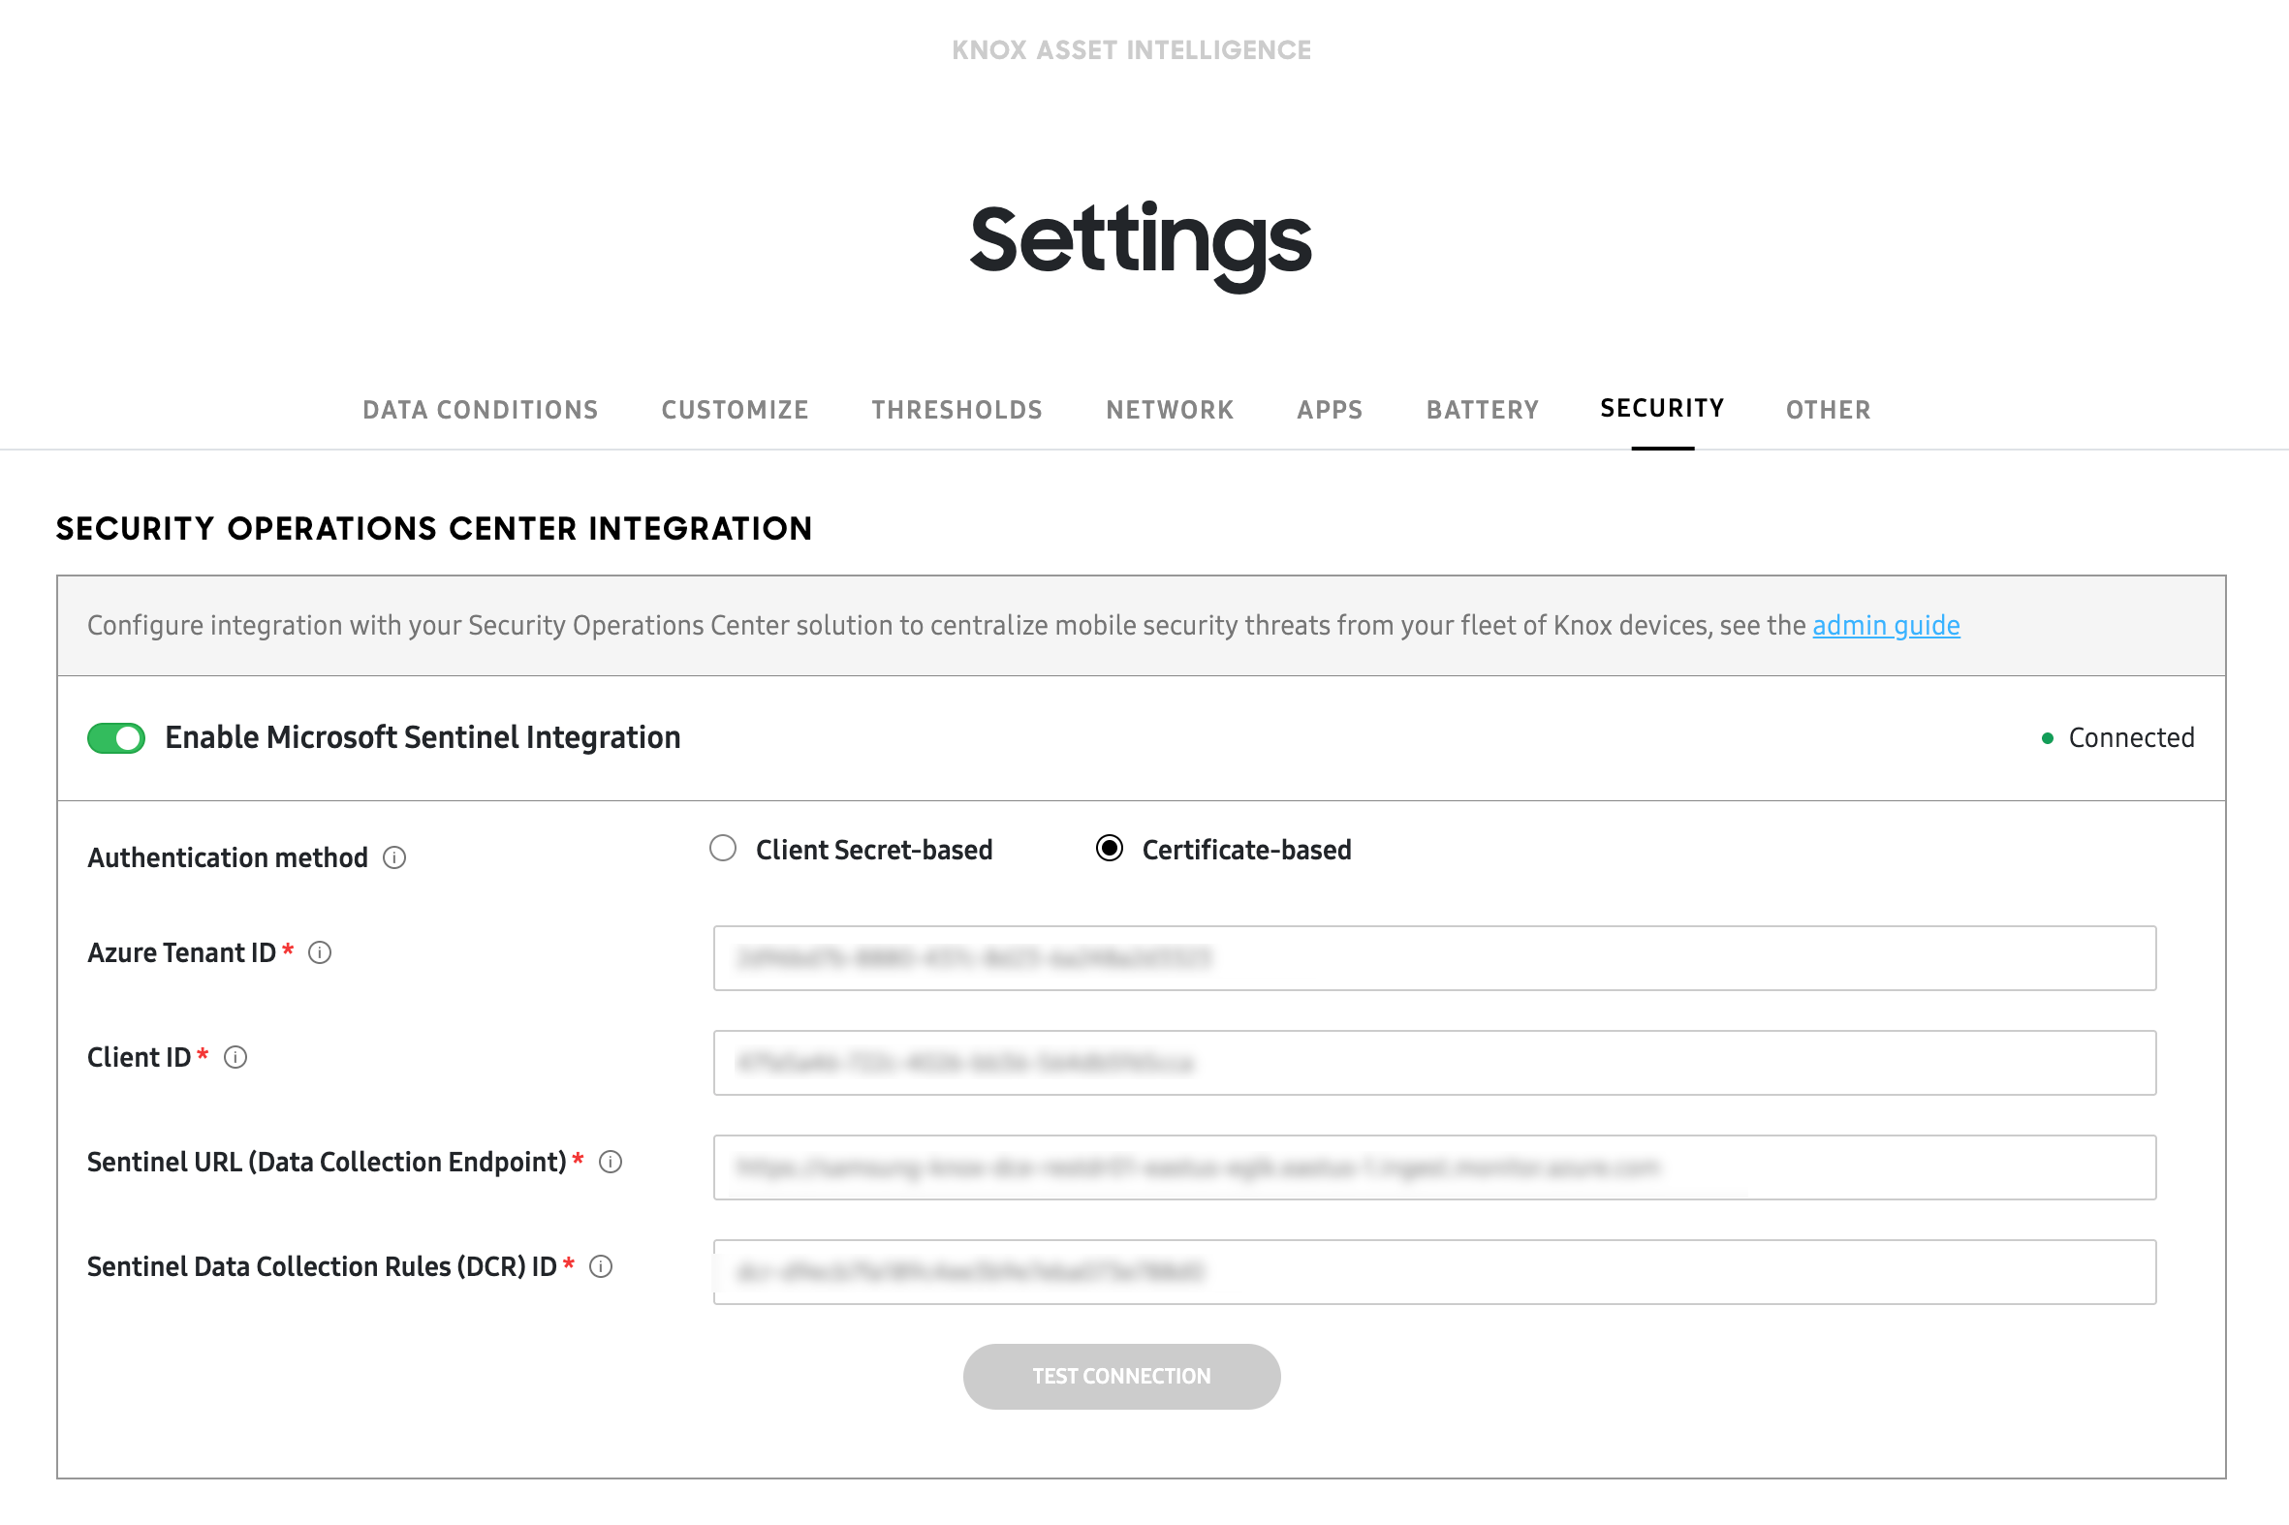Click the Sentinel URL input field
Screen dimensions: 2289x1525
click(1434, 1167)
